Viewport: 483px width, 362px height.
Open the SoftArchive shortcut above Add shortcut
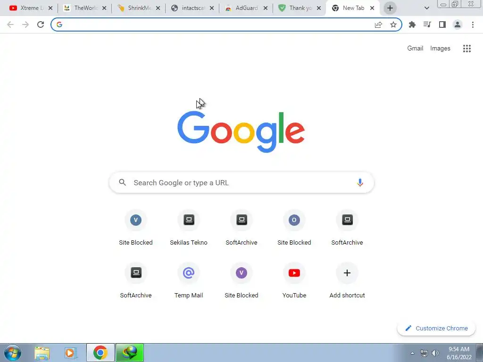pos(347,228)
